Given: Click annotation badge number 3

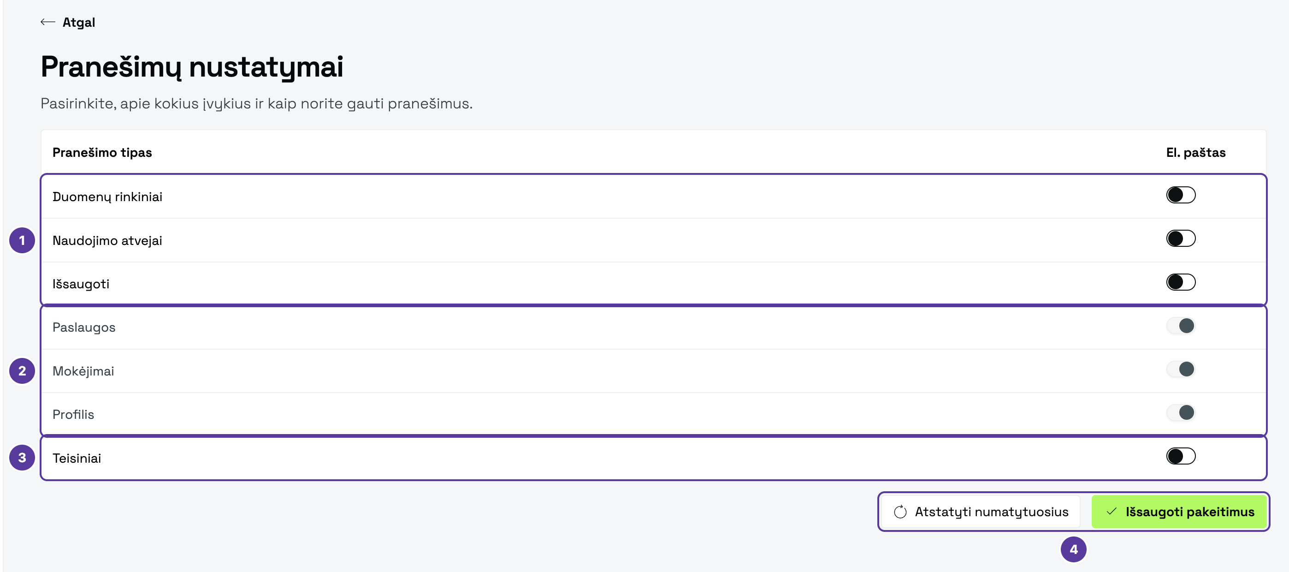Looking at the screenshot, I should [x=22, y=457].
